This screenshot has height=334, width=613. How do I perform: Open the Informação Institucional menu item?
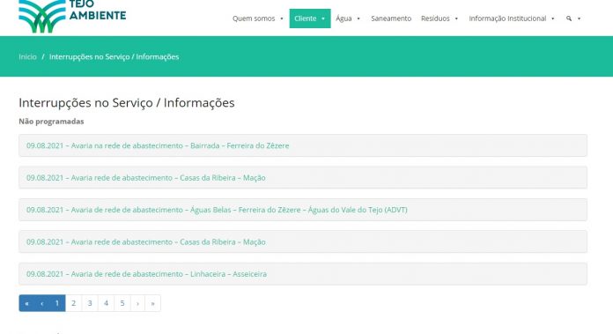pyautogui.click(x=507, y=19)
